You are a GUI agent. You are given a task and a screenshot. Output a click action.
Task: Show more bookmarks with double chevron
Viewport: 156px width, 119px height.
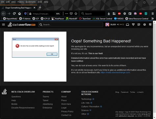(x=152, y=18)
